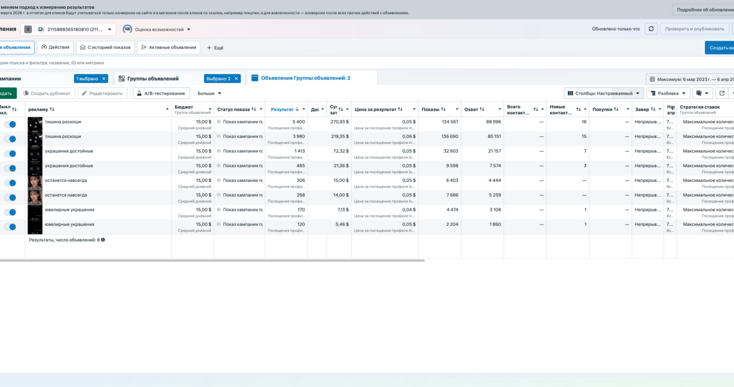Image resolution: width=734 pixels, height=387 pixels.
Task: Expand the Разбивка dropdown
Action: (x=668, y=93)
